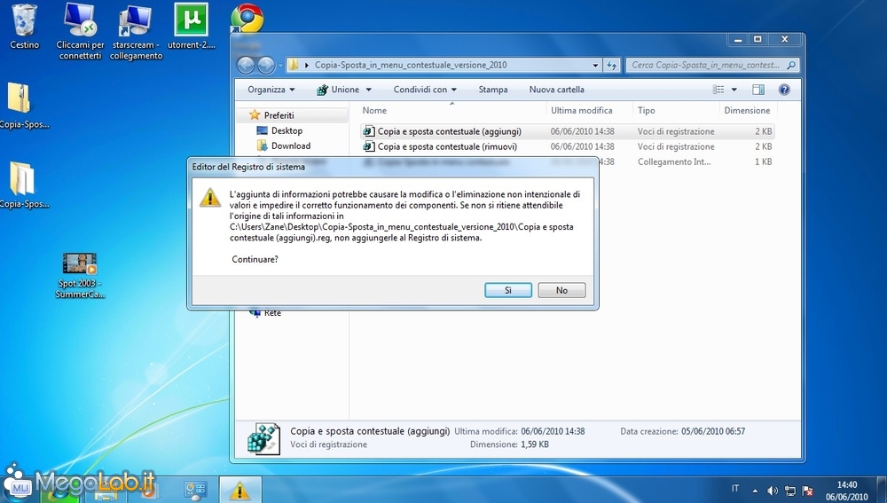
Task: Open the Cestino recycle bin icon
Action: tap(24, 27)
